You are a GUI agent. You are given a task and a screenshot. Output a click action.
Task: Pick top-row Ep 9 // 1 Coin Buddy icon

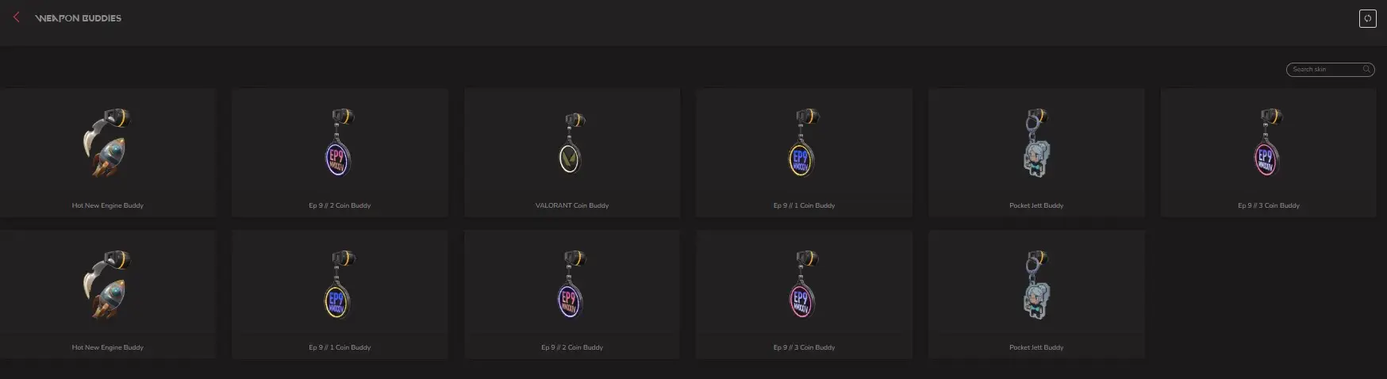tap(805, 144)
